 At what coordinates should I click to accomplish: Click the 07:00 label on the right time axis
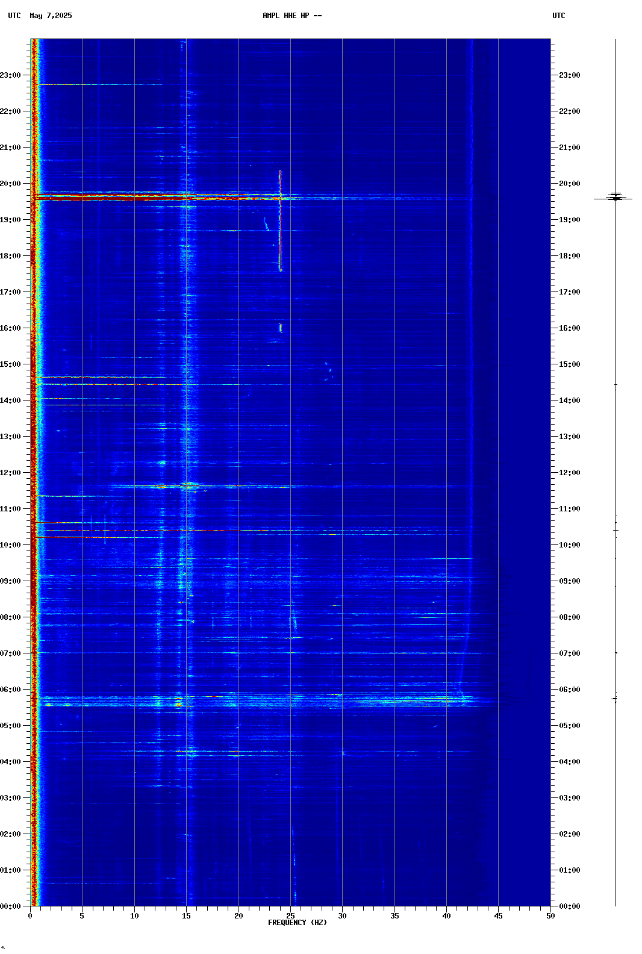pos(570,653)
